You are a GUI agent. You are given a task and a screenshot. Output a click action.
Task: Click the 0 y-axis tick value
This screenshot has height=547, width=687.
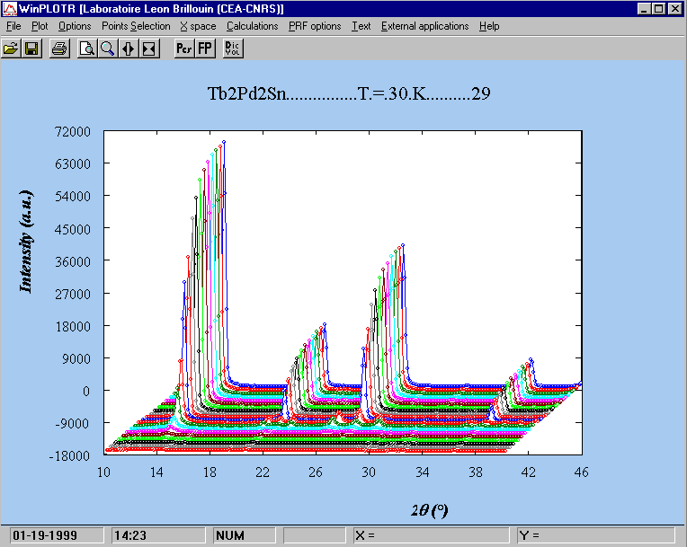coord(86,392)
